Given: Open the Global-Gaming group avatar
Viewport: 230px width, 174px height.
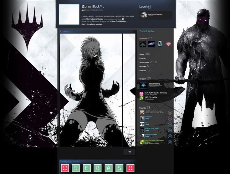Looking at the screenshot, I should [143, 86].
